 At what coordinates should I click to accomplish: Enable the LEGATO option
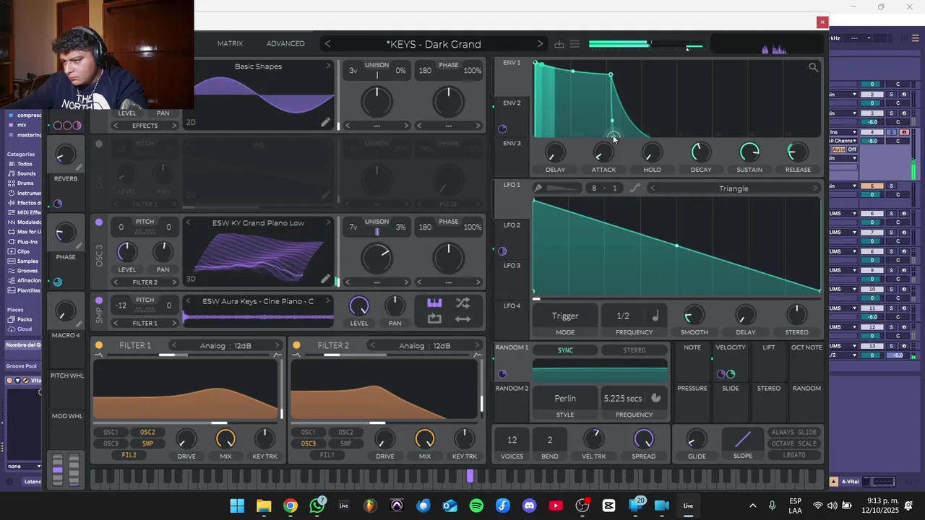point(794,455)
